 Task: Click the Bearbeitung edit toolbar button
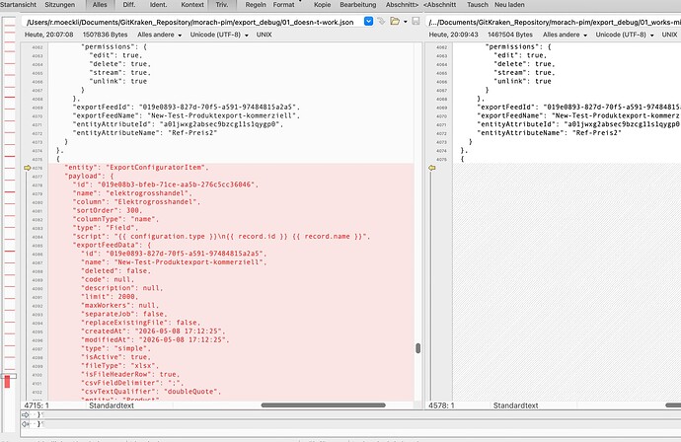click(358, 5)
